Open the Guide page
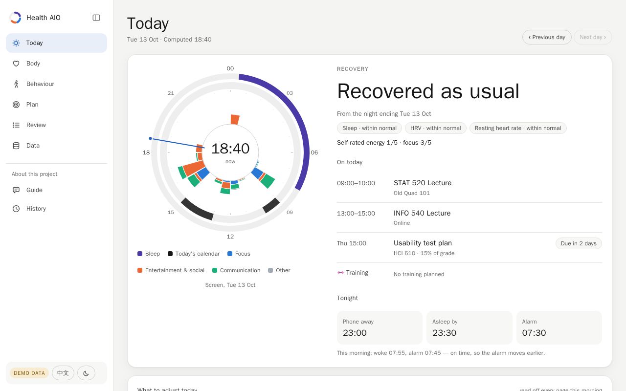626x391 pixels. (x=56, y=190)
